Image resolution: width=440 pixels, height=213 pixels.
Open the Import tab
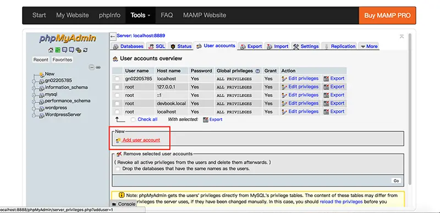tap(278, 47)
